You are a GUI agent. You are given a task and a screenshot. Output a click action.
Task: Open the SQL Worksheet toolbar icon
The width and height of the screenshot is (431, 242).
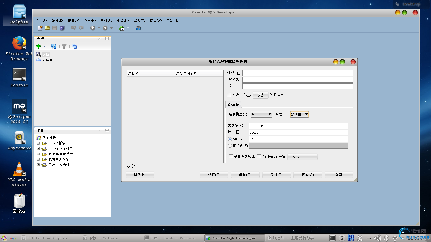pyautogui.click(x=122, y=28)
